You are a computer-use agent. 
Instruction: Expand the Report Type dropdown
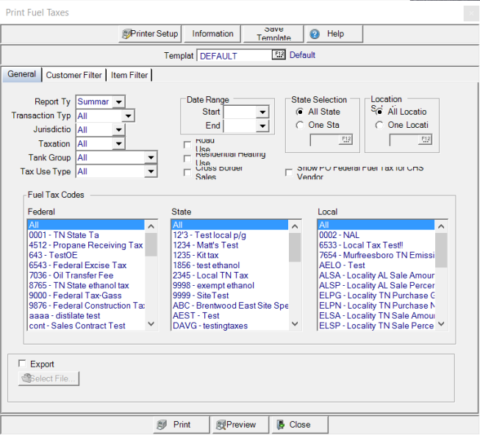tap(118, 101)
